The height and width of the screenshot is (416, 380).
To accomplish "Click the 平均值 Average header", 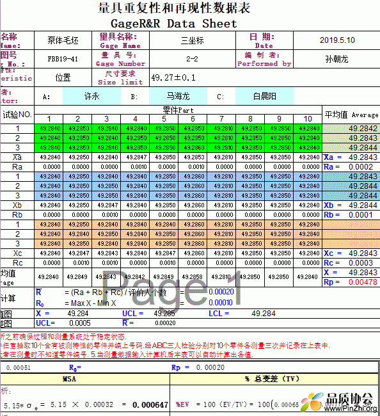I will click(x=351, y=115).
